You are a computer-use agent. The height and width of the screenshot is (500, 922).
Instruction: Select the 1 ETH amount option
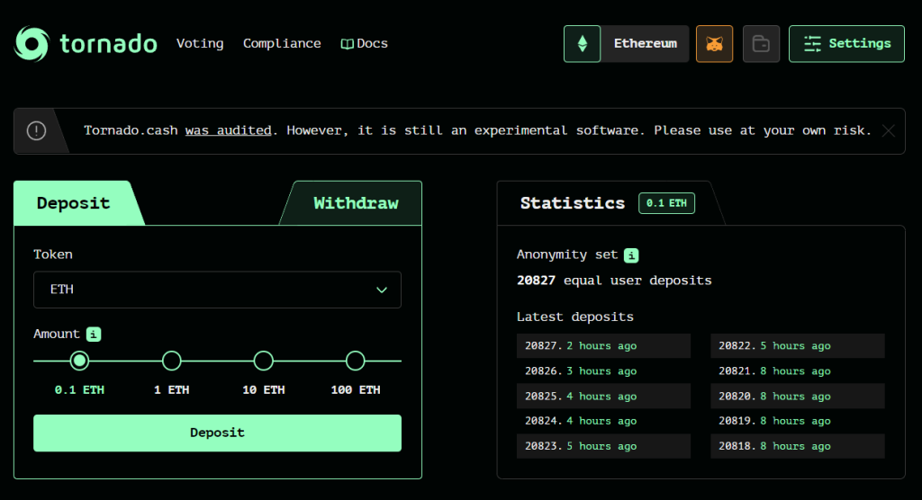point(172,361)
